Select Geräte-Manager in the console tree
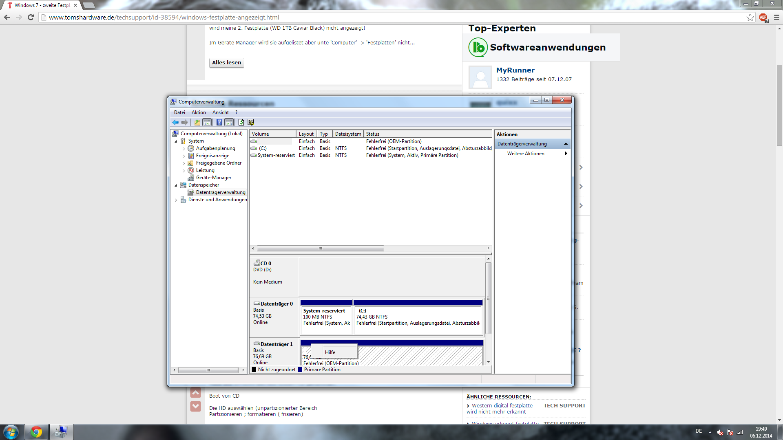Screen dimensions: 783x440 tap(213, 178)
